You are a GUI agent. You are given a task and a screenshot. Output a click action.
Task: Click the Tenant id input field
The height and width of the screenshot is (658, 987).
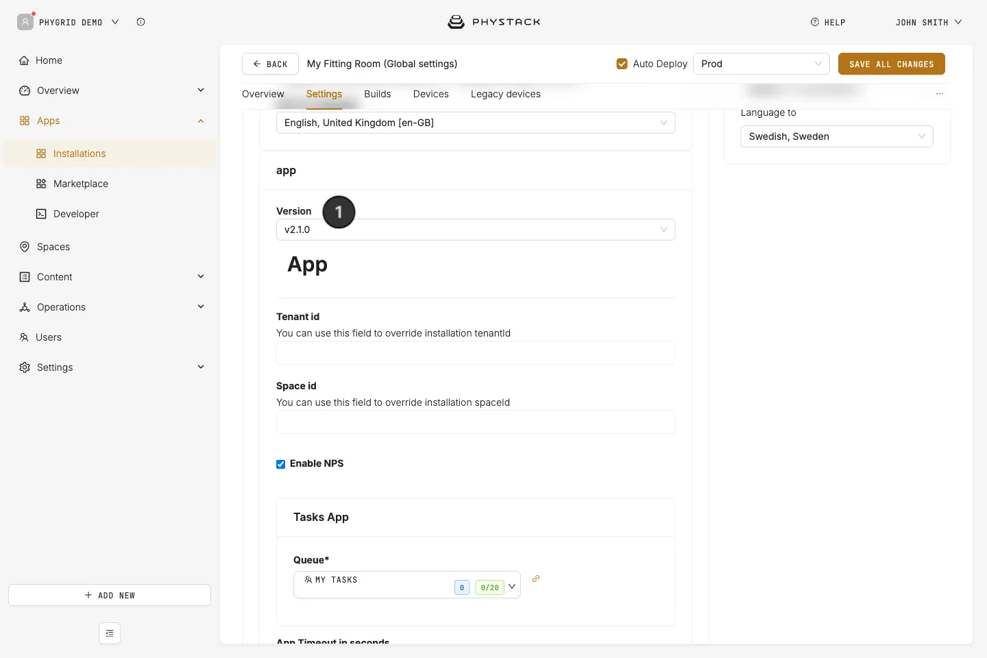[x=476, y=353]
